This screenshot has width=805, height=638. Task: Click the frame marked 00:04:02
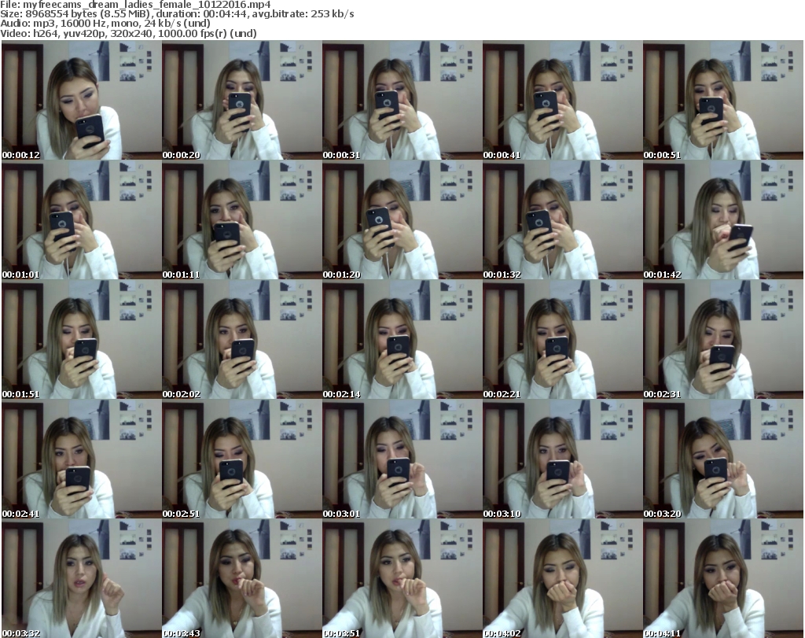[562, 579]
